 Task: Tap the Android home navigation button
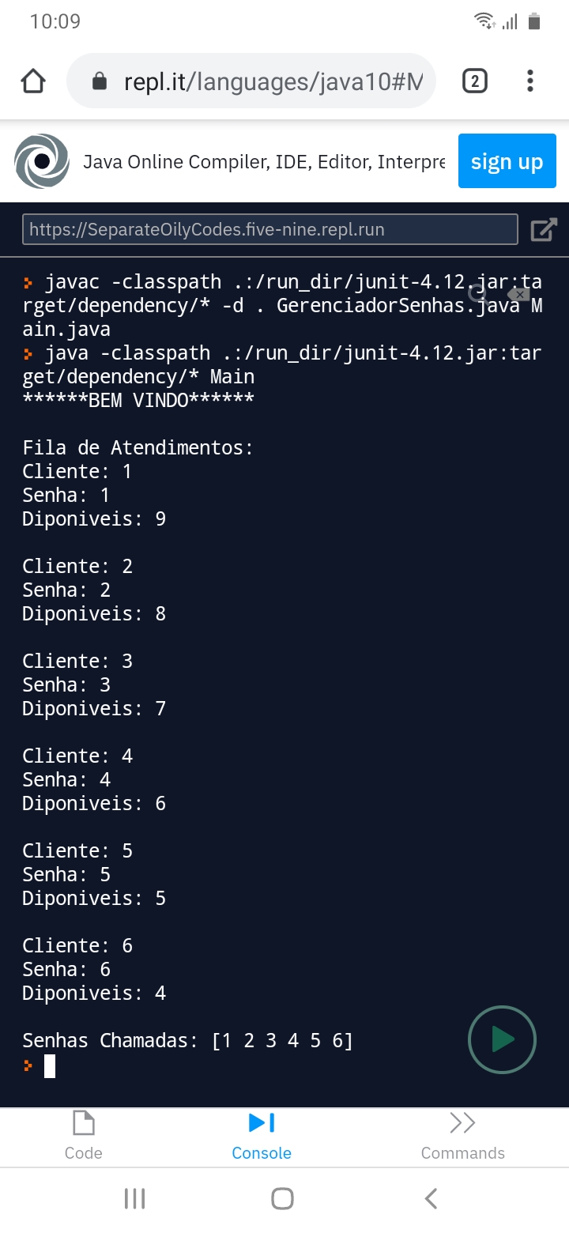coord(282,1198)
